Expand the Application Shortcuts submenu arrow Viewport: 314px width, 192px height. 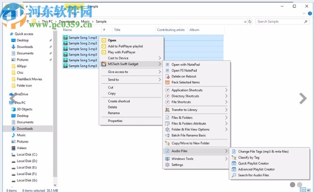tap(226, 90)
